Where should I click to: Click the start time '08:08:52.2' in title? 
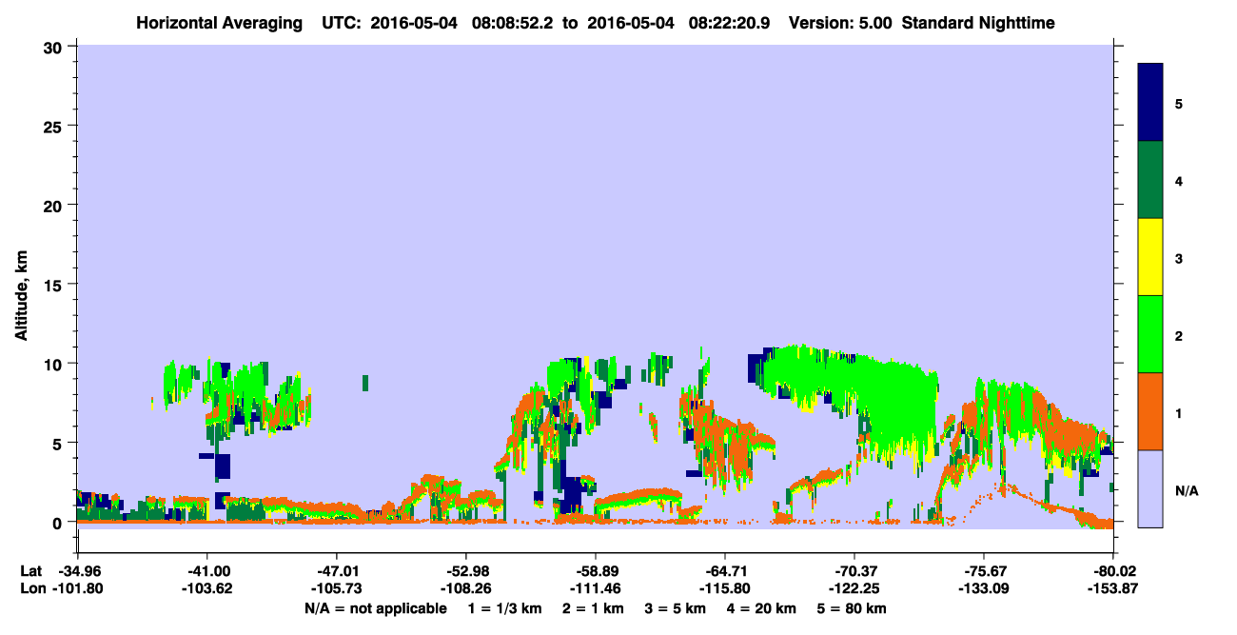coord(516,22)
